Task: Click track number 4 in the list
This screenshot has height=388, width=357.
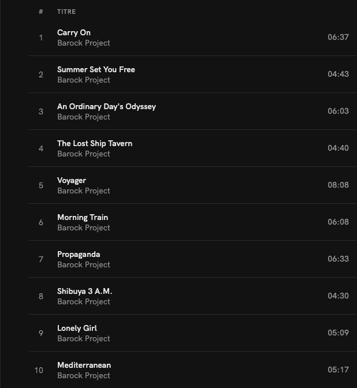Action: pyautogui.click(x=41, y=148)
